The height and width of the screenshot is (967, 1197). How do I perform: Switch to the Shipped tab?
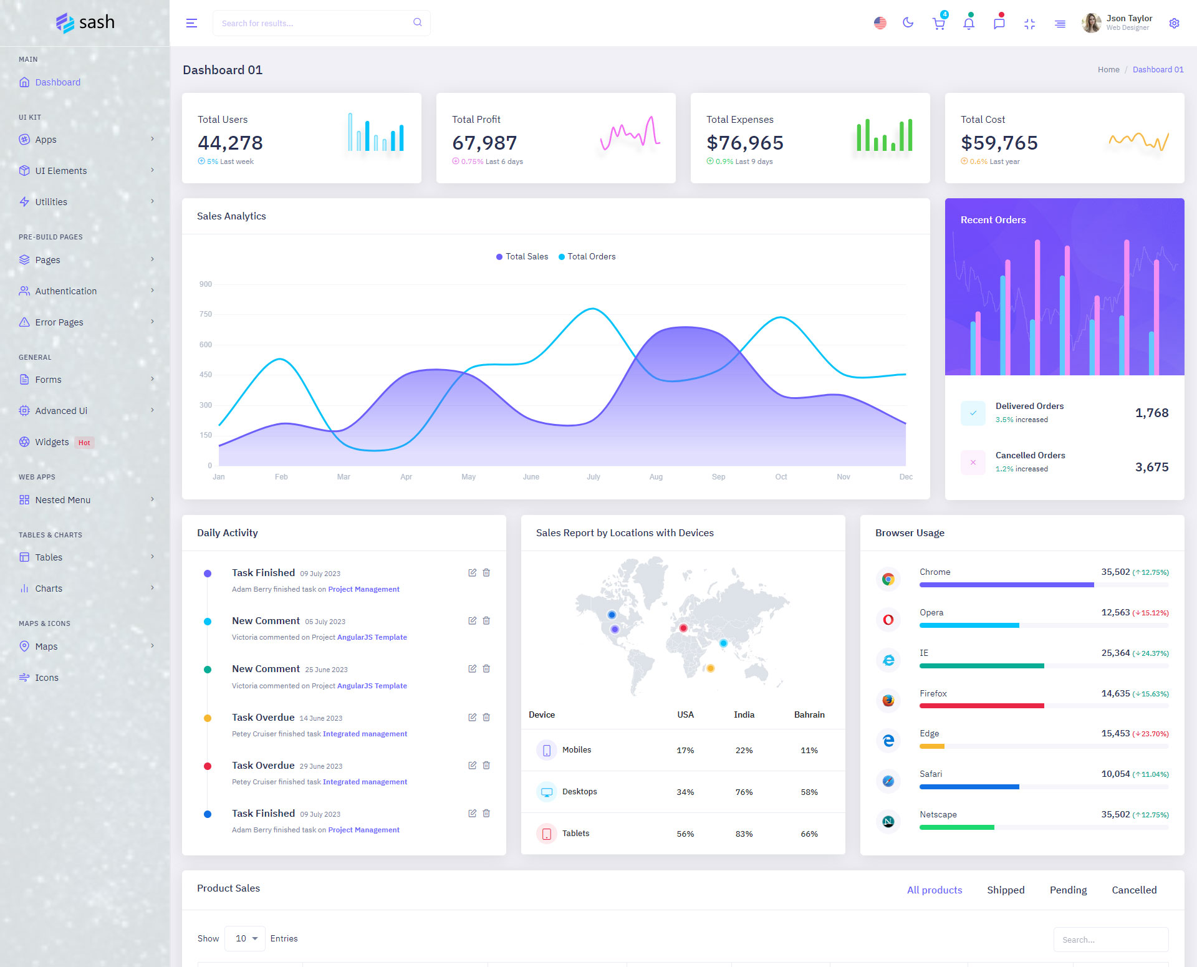click(x=1005, y=890)
